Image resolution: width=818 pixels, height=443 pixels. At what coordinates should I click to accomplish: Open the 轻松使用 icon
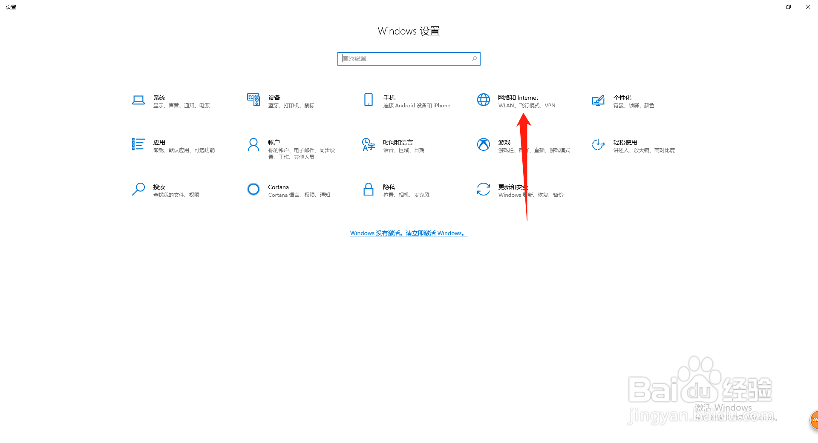pyautogui.click(x=598, y=144)
